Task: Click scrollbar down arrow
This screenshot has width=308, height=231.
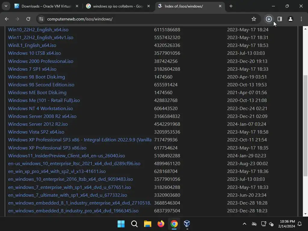Action: (x=305, y=214)
